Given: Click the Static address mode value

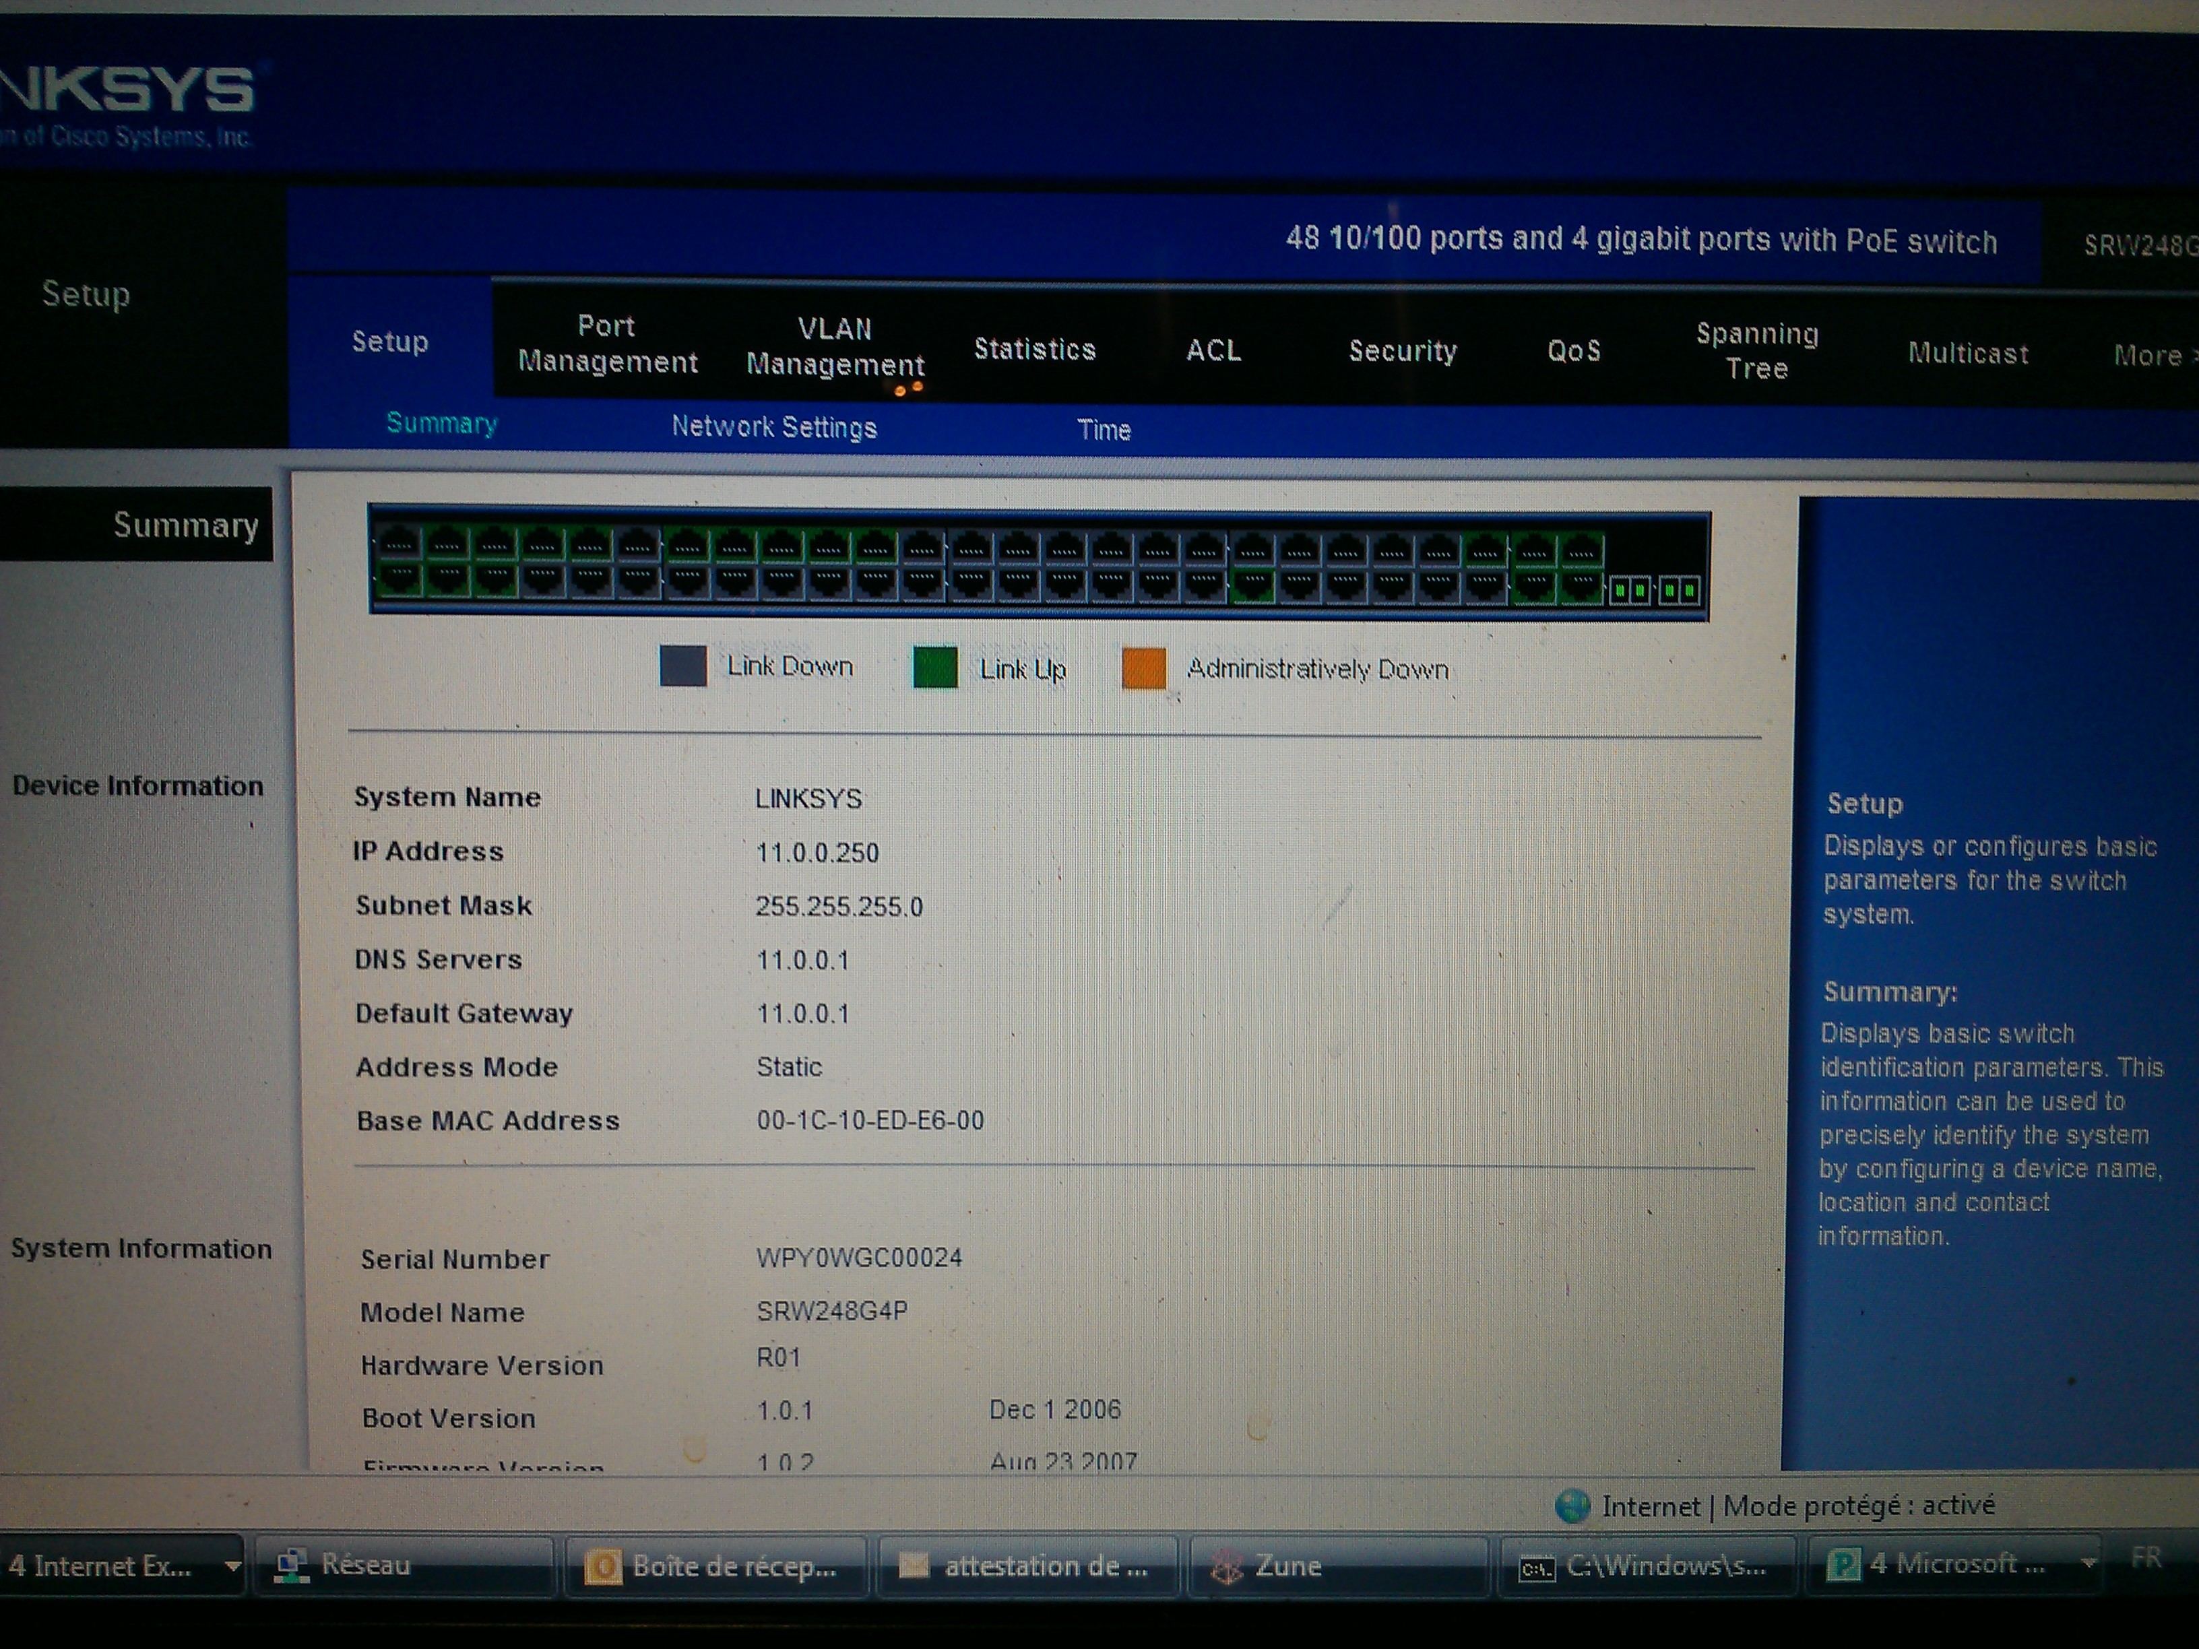Looking at the screenshot, I should [x=788, y=1066].
